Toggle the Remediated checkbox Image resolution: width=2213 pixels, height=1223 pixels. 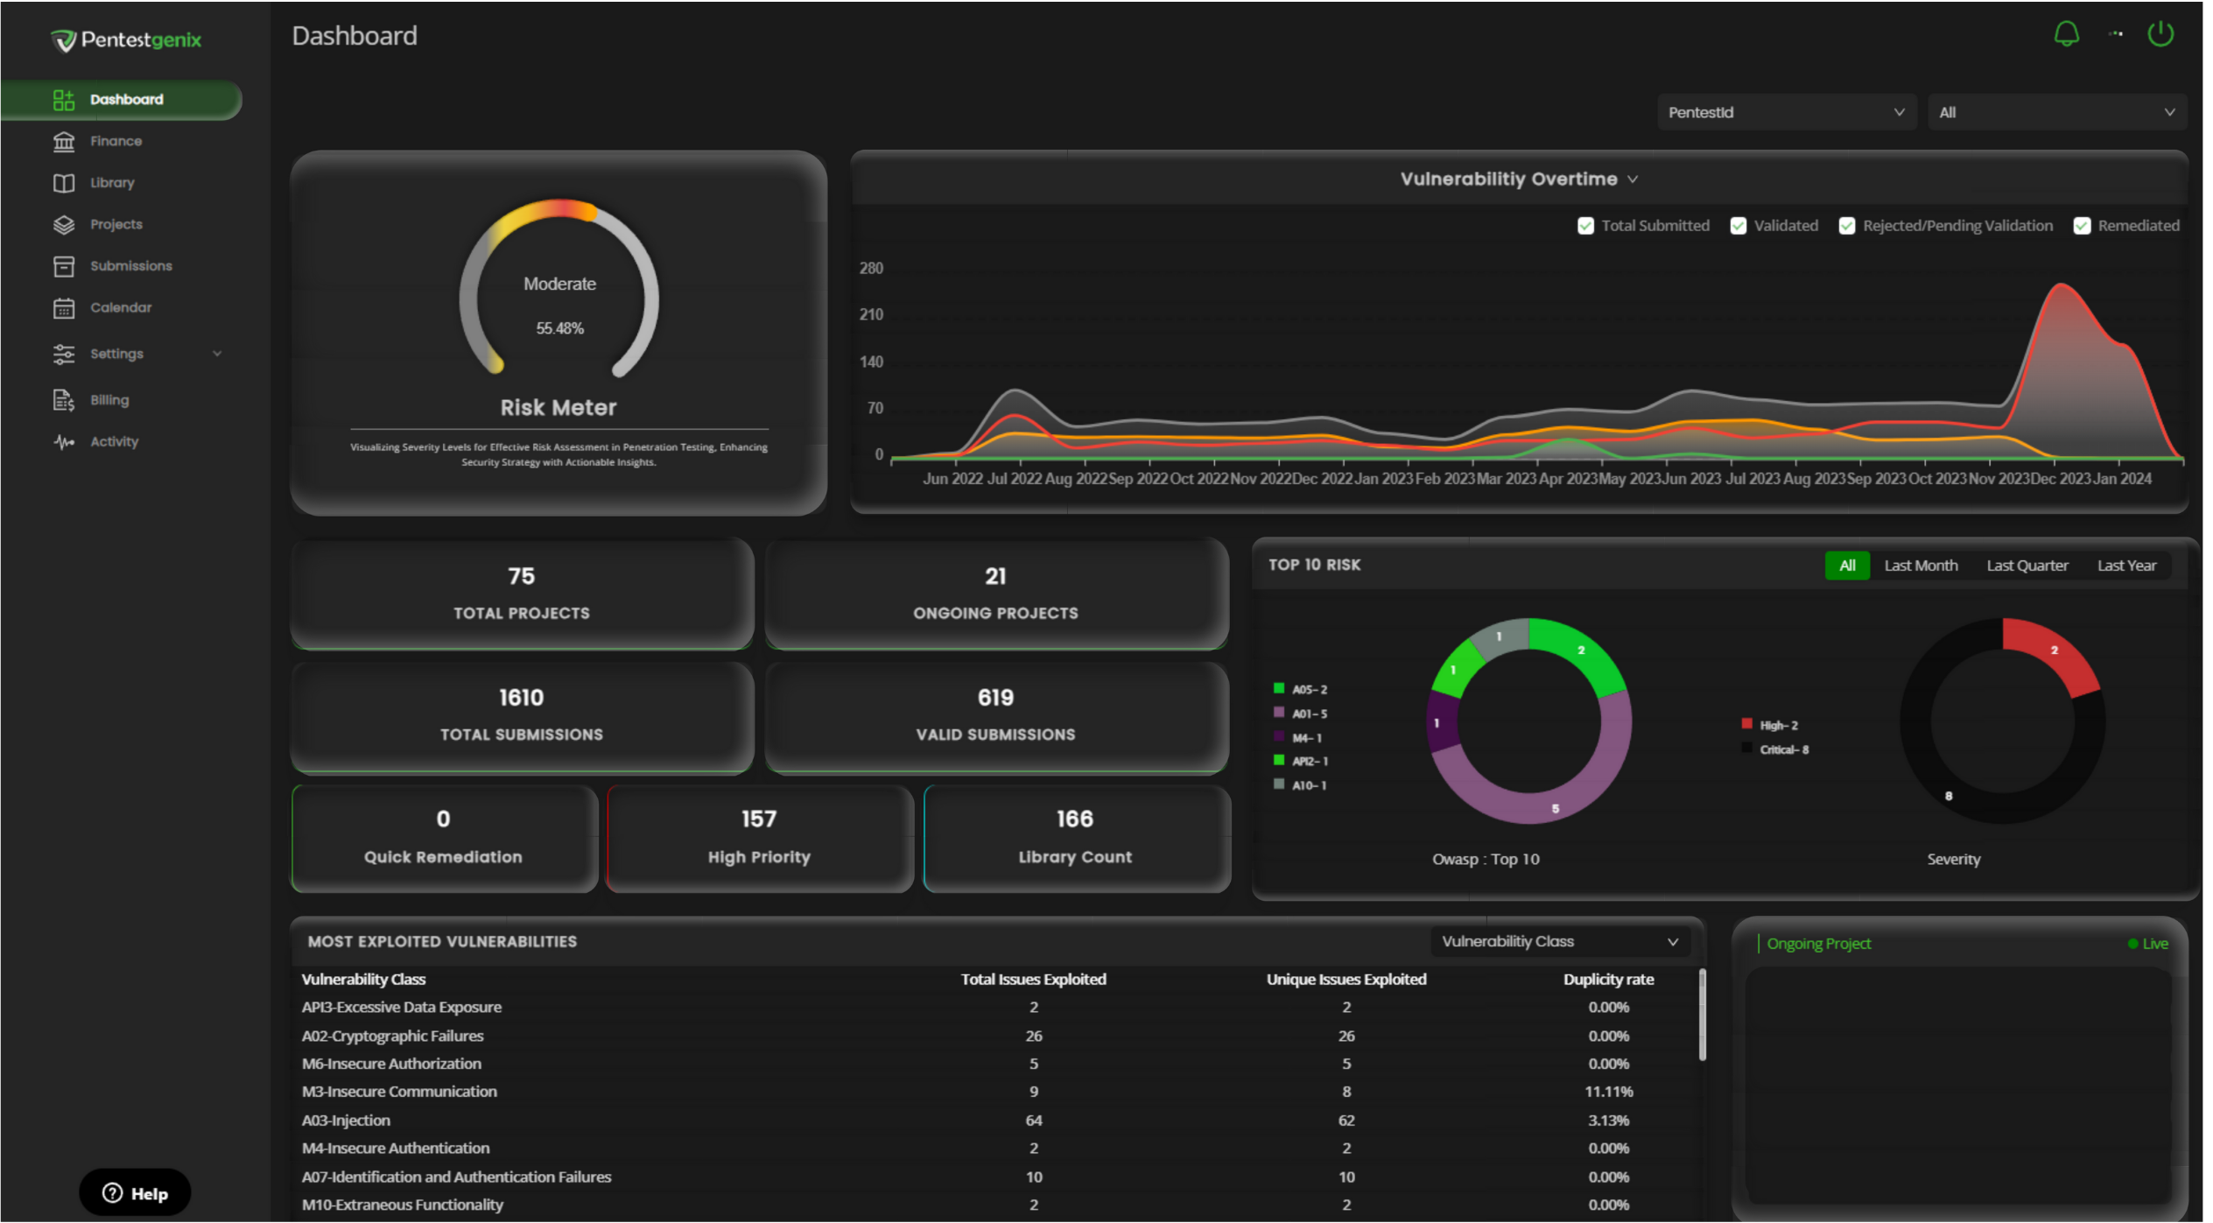click(x=2083, y=226)
